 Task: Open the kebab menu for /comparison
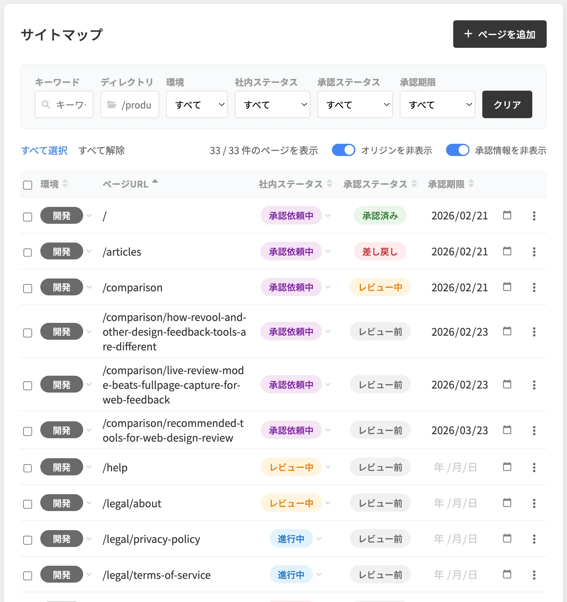[x=534, y=287]
